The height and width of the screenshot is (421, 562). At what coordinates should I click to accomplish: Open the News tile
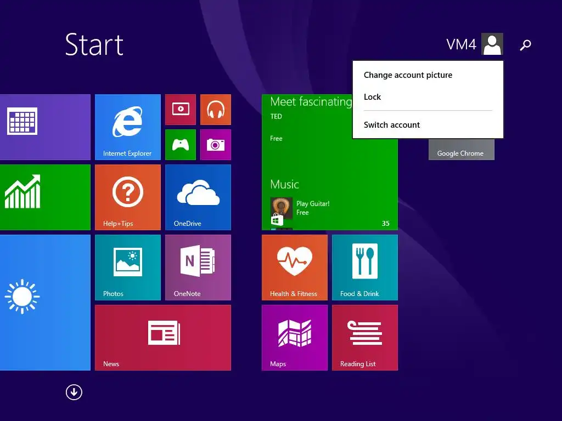162,338
